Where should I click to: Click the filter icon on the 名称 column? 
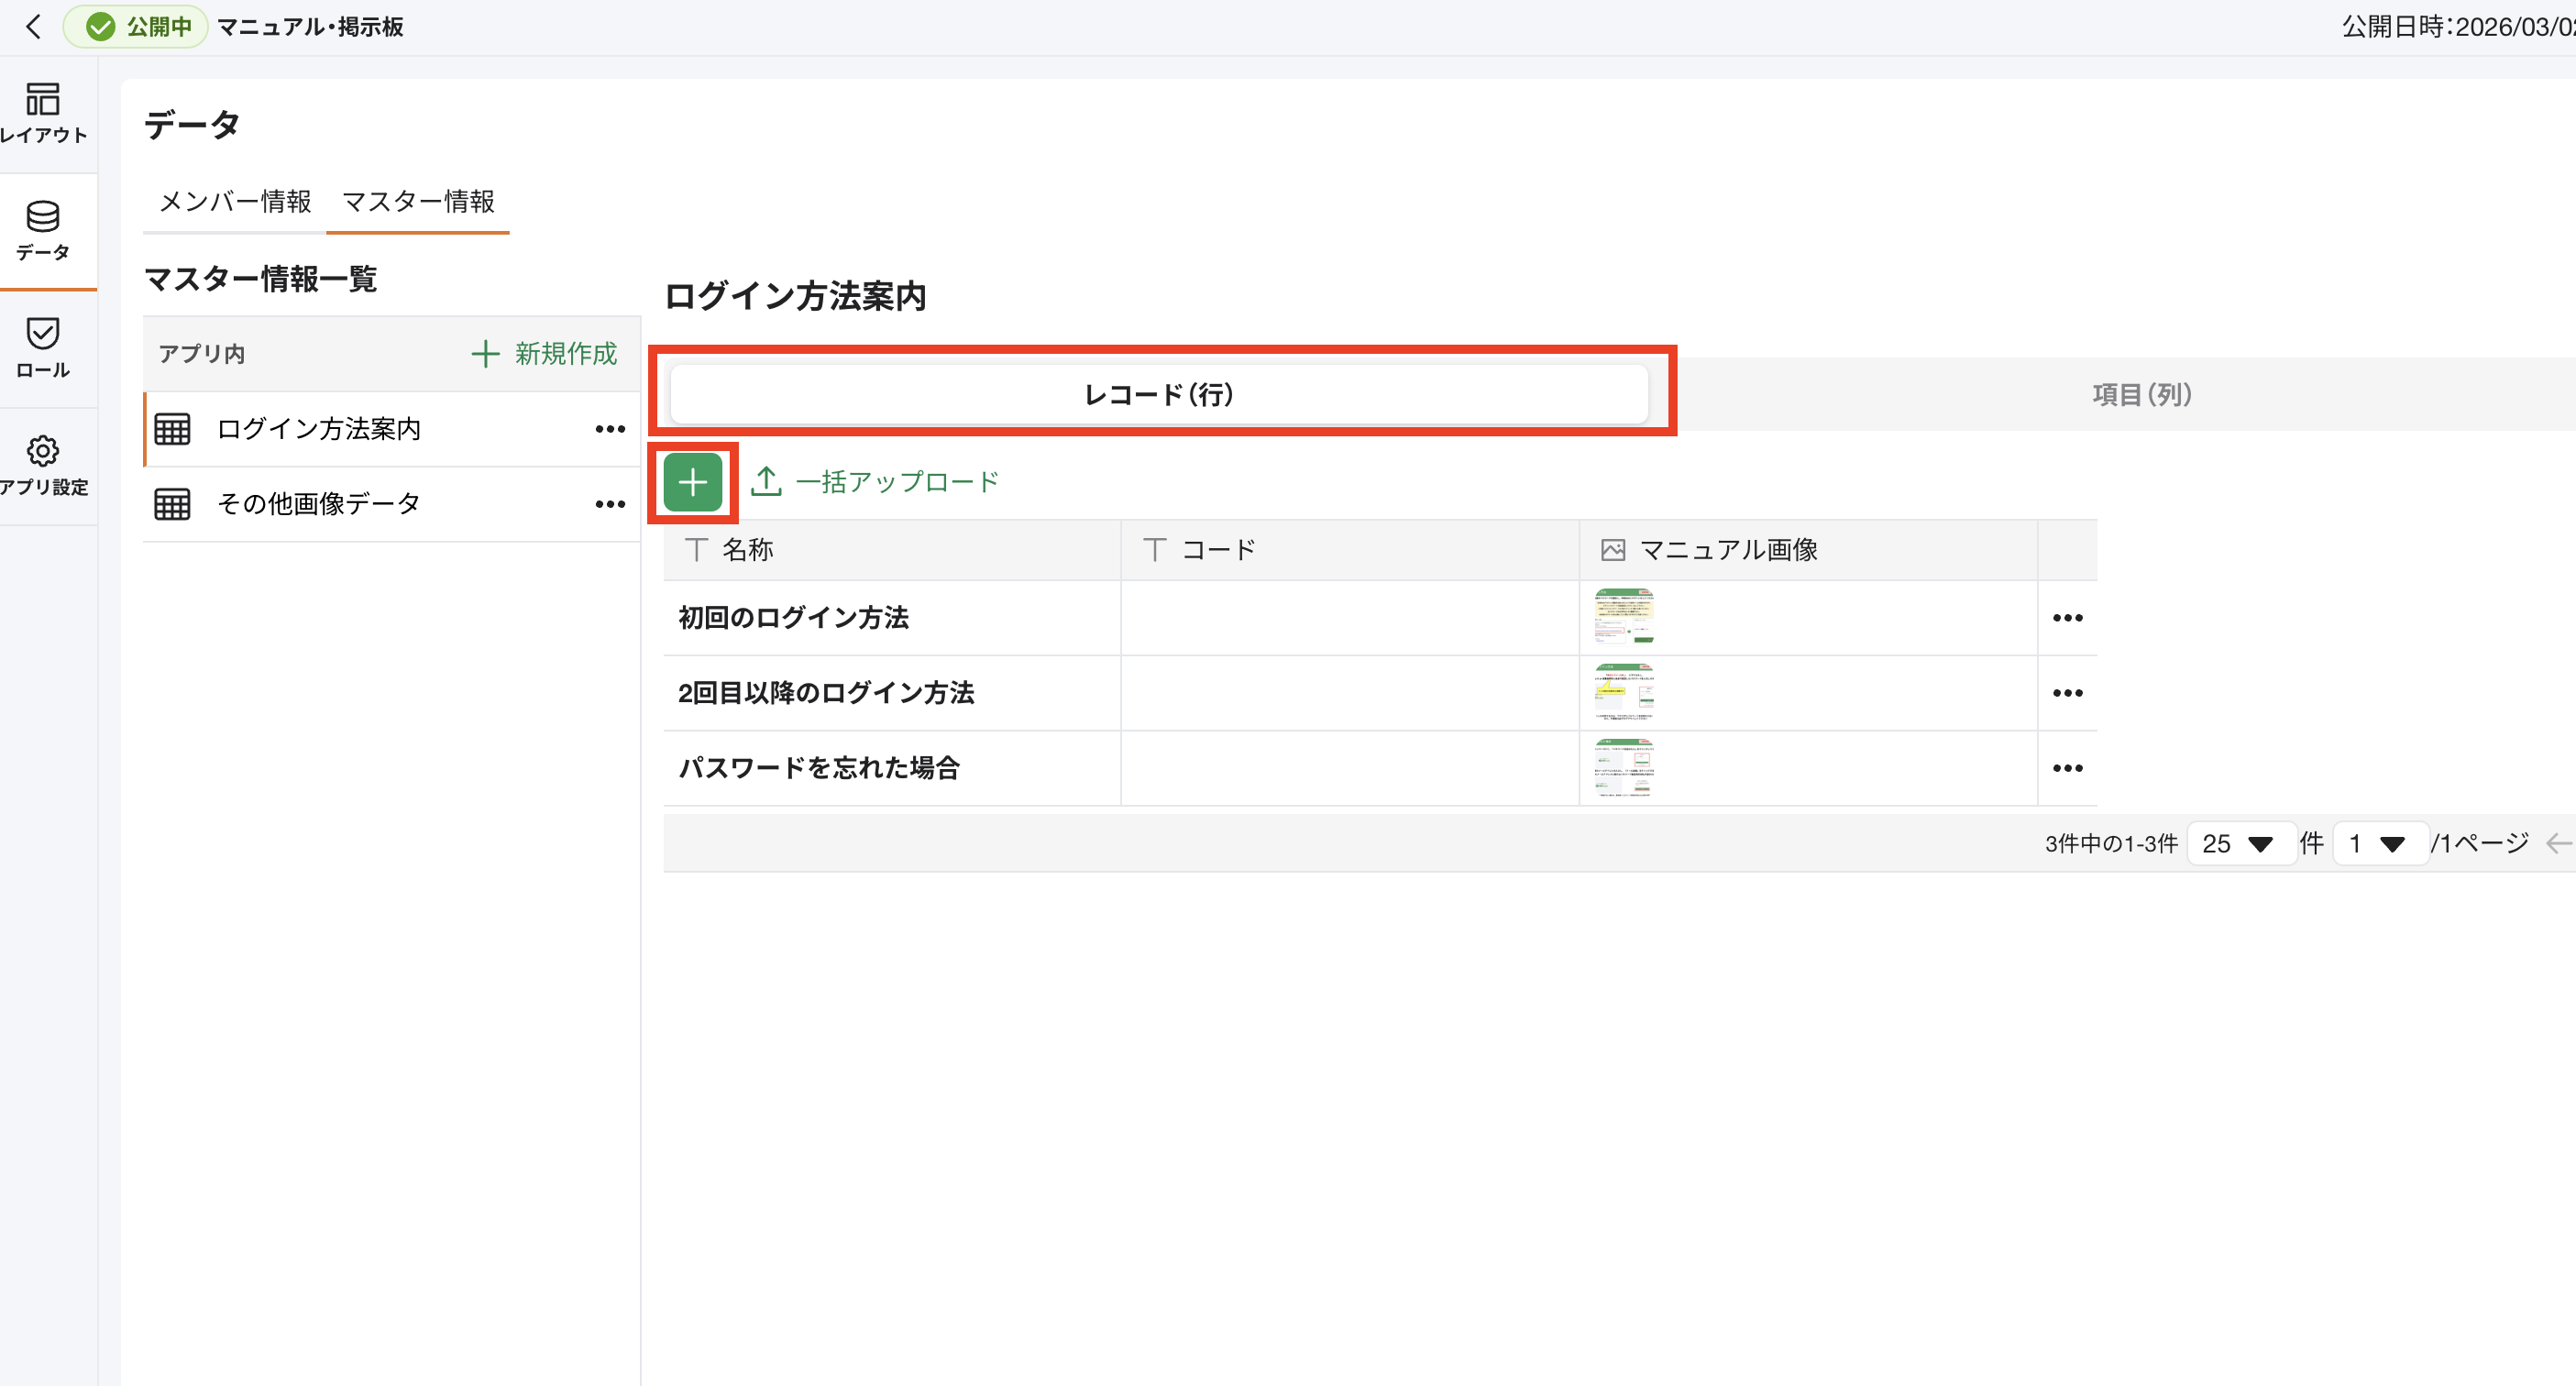point(697,549)
